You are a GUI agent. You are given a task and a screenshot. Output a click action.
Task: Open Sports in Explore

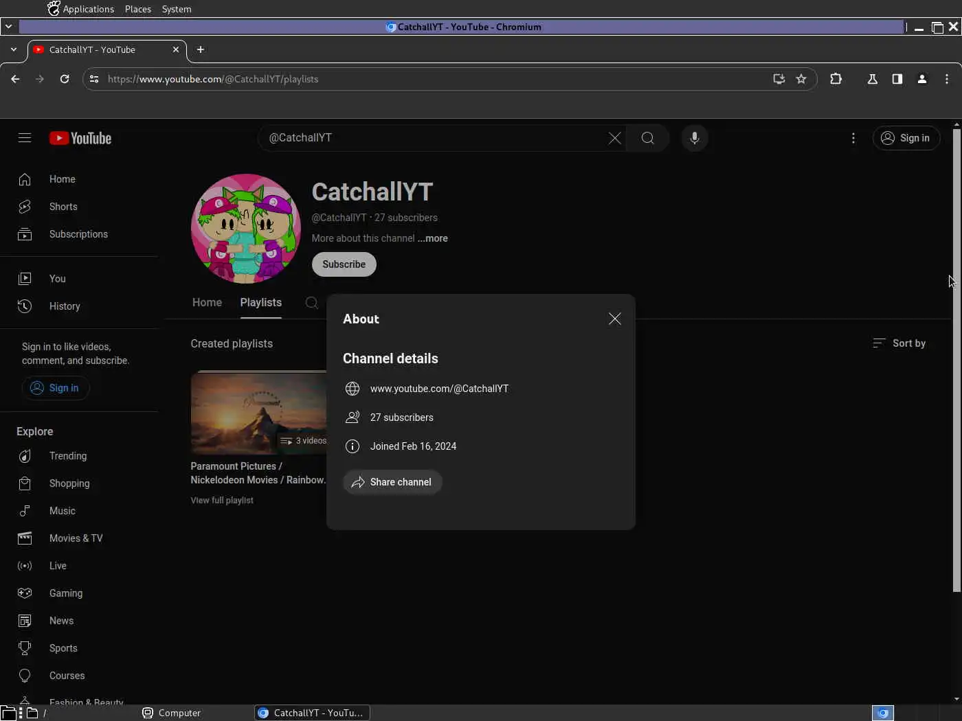pyautogui.click(x=79, y=648)
